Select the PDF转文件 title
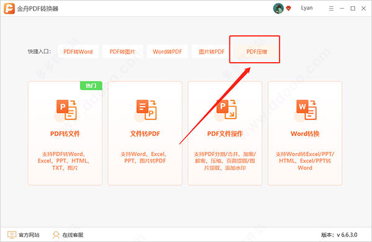Screen dimensions: 372x242 coord(65,133)
